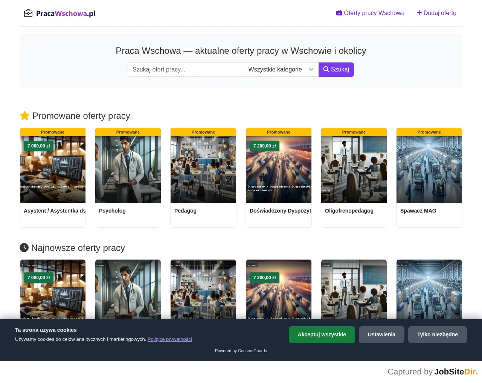Open the Dodaj ofertę link
This screenshot has width=482, height=383.
click(x=436, y=13)
